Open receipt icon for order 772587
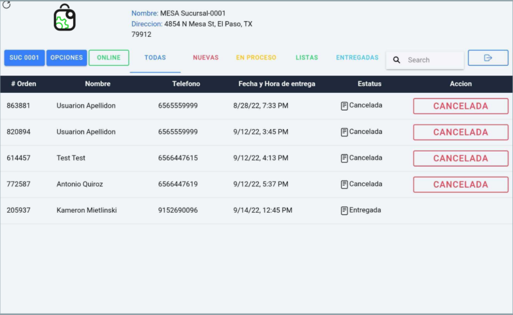This screenshot has height=315, width=513. click(x=344, y=184)
